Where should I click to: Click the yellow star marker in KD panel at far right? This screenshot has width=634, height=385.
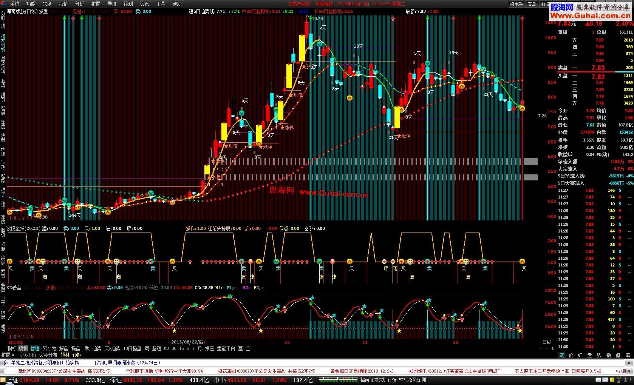click(x=520, y=331)
